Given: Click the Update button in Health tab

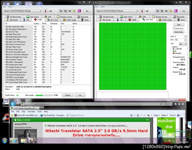Looking at the screenshot, I should point(68,95).
